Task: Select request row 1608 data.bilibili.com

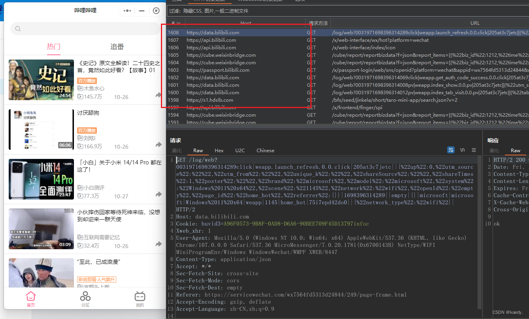Action: point(348,32)
